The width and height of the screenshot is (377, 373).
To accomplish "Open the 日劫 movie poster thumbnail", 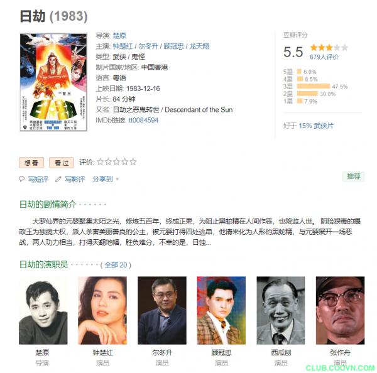I will click(x=53, y=82).
